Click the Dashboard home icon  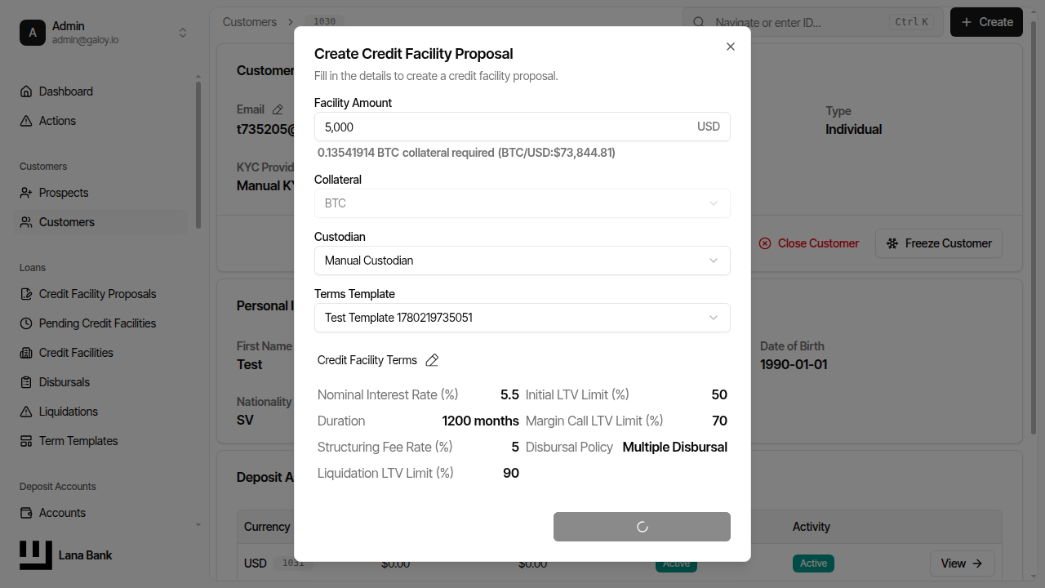tap(26, 91)
